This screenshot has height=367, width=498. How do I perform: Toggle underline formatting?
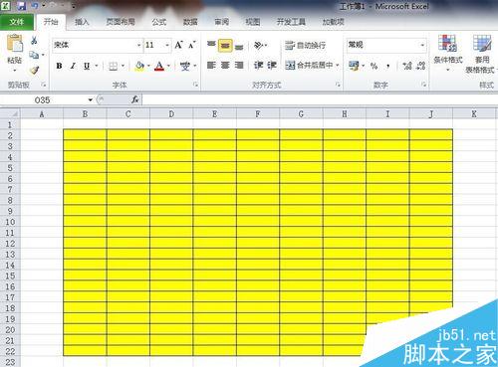tap(87, 66)
